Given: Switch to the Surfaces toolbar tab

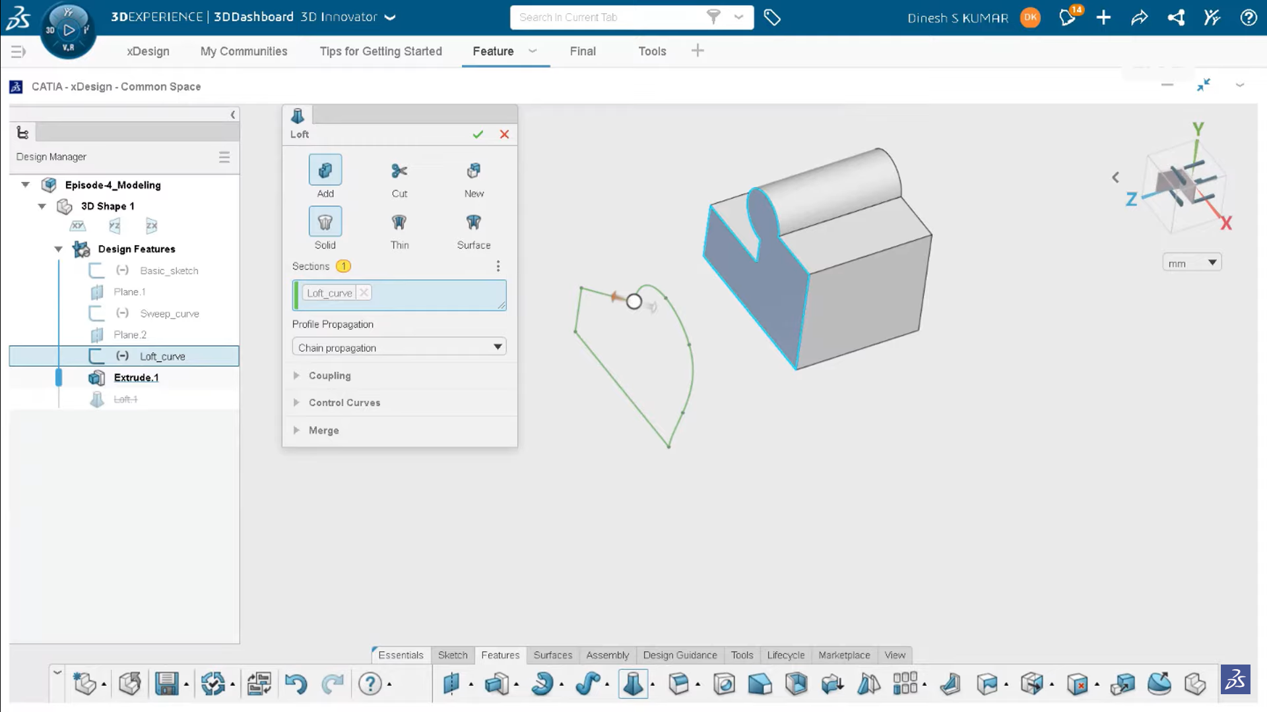Looking at the screenshot, I should click(553, 655).
